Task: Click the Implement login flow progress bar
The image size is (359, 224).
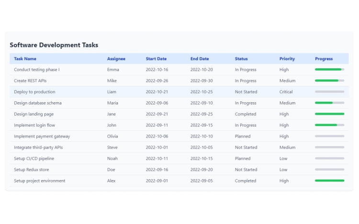Action: click(329, 125)
